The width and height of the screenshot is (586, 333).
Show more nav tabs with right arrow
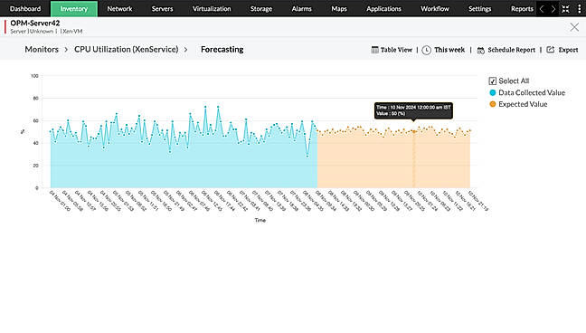coord(553,9)
